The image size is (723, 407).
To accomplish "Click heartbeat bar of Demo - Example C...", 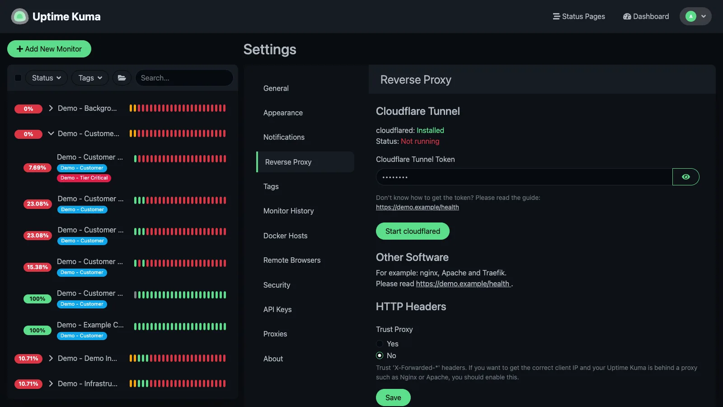I will pyautogui.click(x=180, y=327).
